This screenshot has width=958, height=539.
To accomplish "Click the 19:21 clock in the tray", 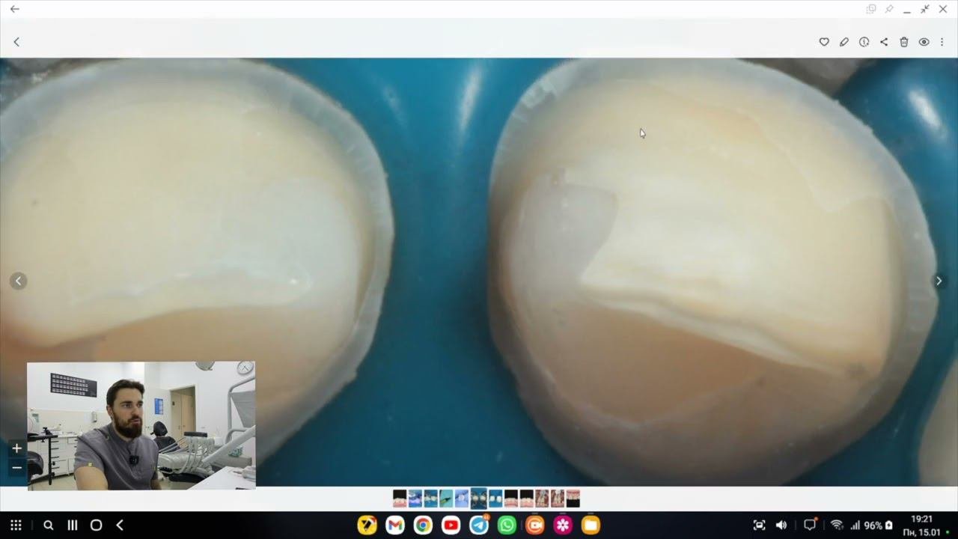I will coord(922,519).
